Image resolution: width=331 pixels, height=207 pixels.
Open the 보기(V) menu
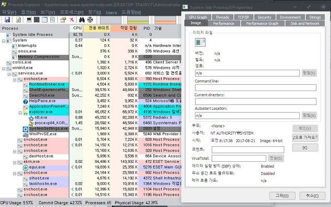[x=47, y=12]
